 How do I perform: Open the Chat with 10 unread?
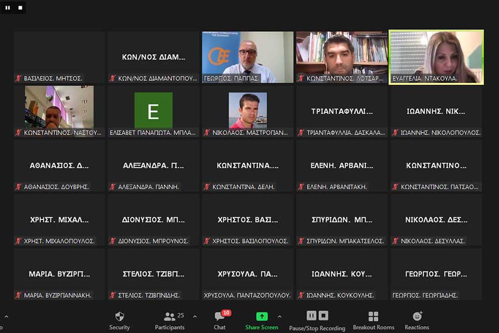[220, 320]
